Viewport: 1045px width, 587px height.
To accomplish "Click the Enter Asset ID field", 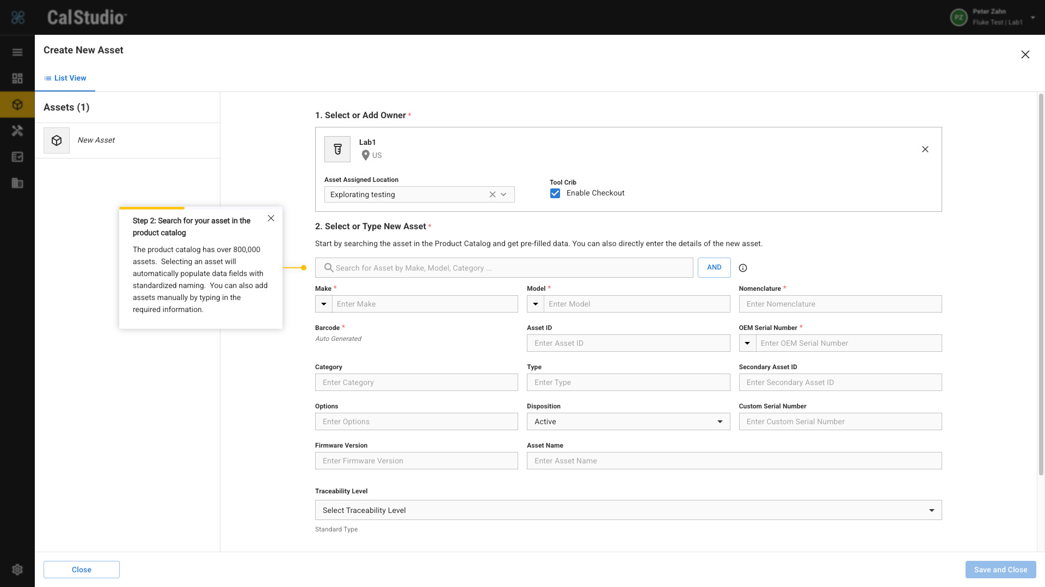I will pos(629,343).
